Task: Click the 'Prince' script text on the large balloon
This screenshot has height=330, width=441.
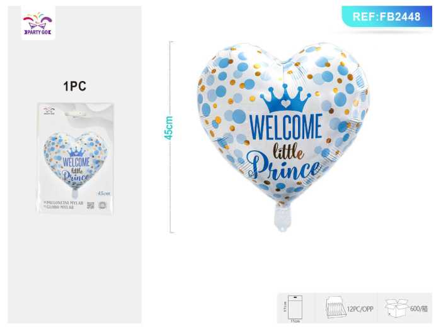Action: tap(283, 167)
